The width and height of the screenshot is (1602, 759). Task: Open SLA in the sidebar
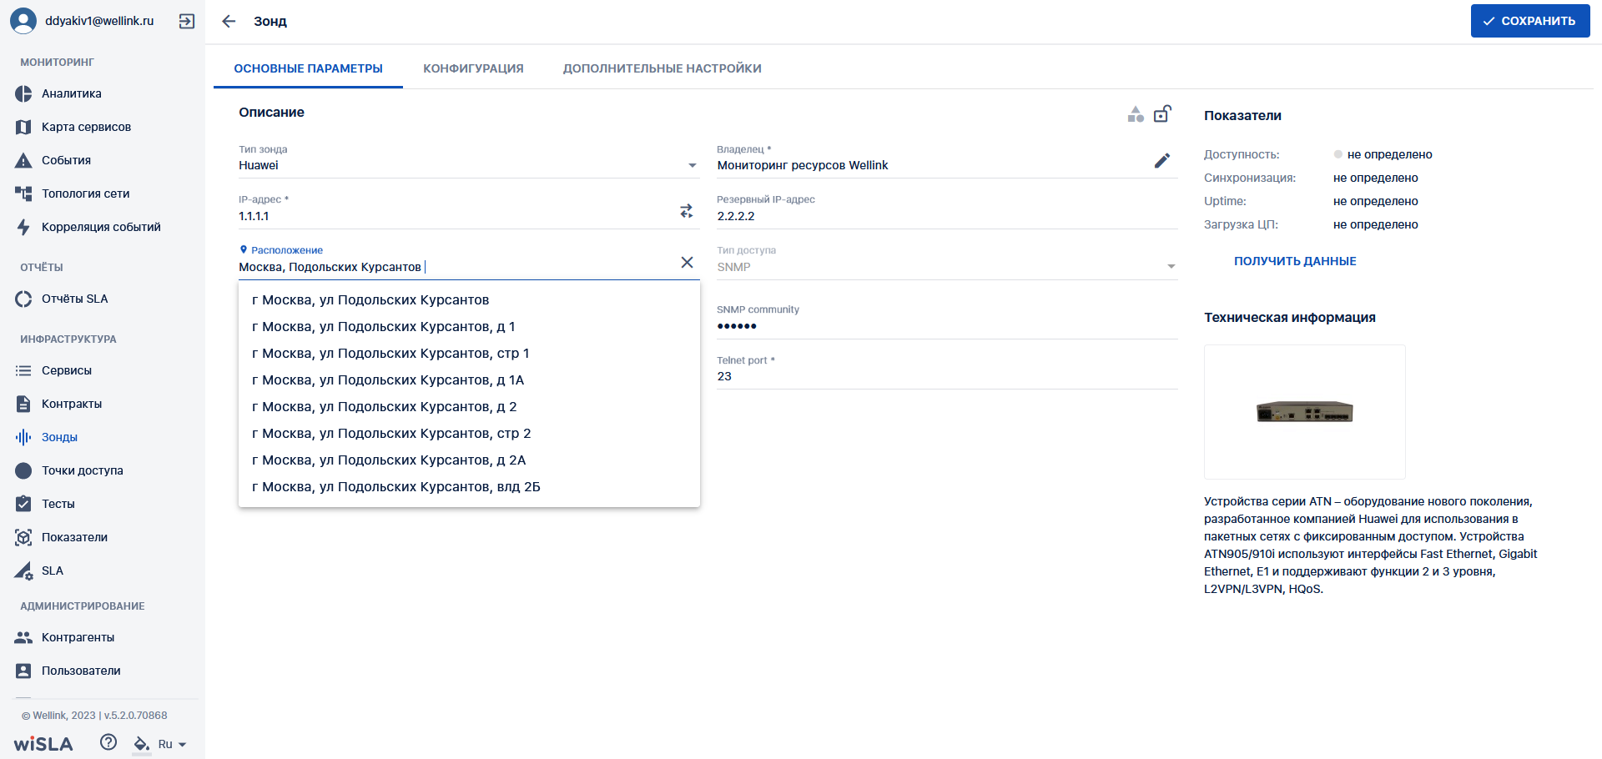[103, 571]
